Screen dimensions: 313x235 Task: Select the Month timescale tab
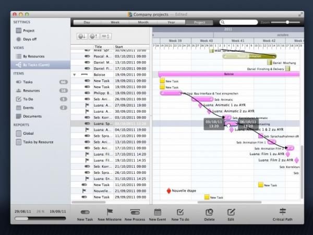click(x=143, y=22)
